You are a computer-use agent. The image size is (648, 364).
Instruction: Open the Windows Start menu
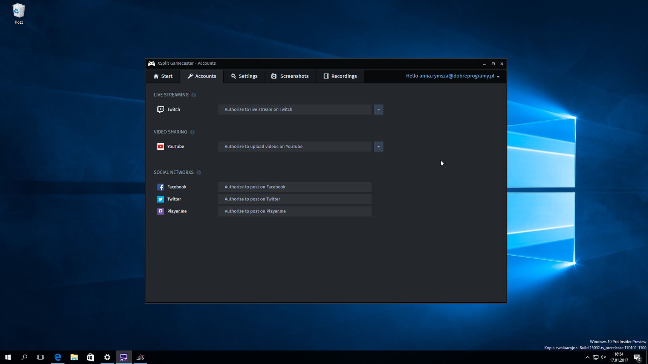point(8,357)
